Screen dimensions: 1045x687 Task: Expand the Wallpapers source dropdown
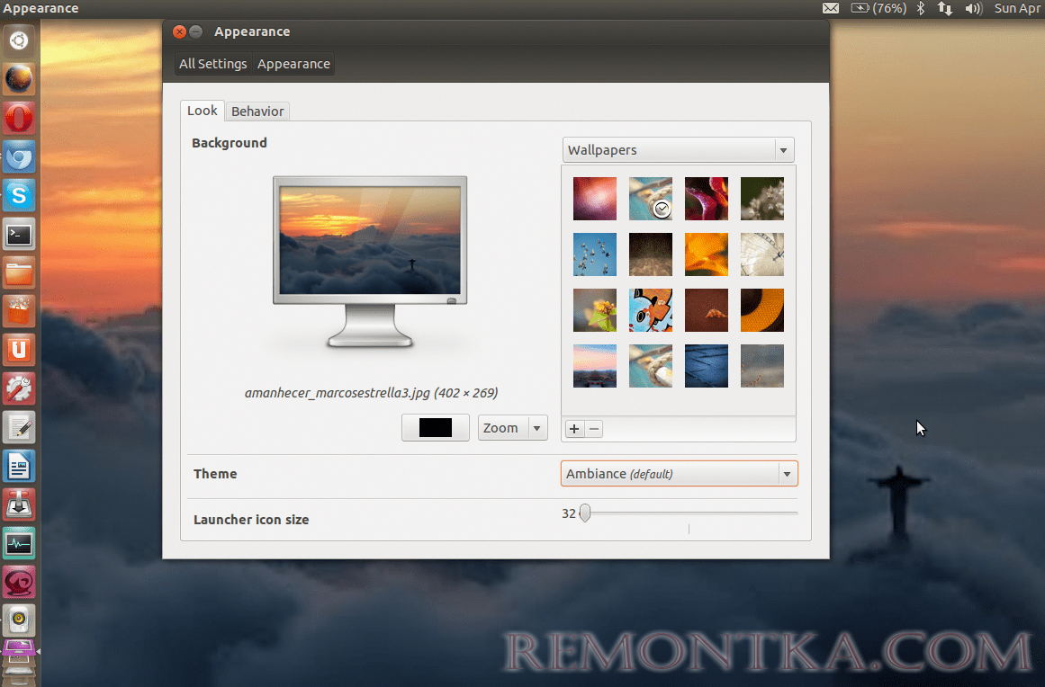click(679, 150)
